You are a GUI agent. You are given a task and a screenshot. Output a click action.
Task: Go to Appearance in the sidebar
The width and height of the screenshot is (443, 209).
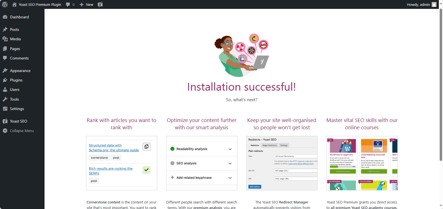coord(20,71)
